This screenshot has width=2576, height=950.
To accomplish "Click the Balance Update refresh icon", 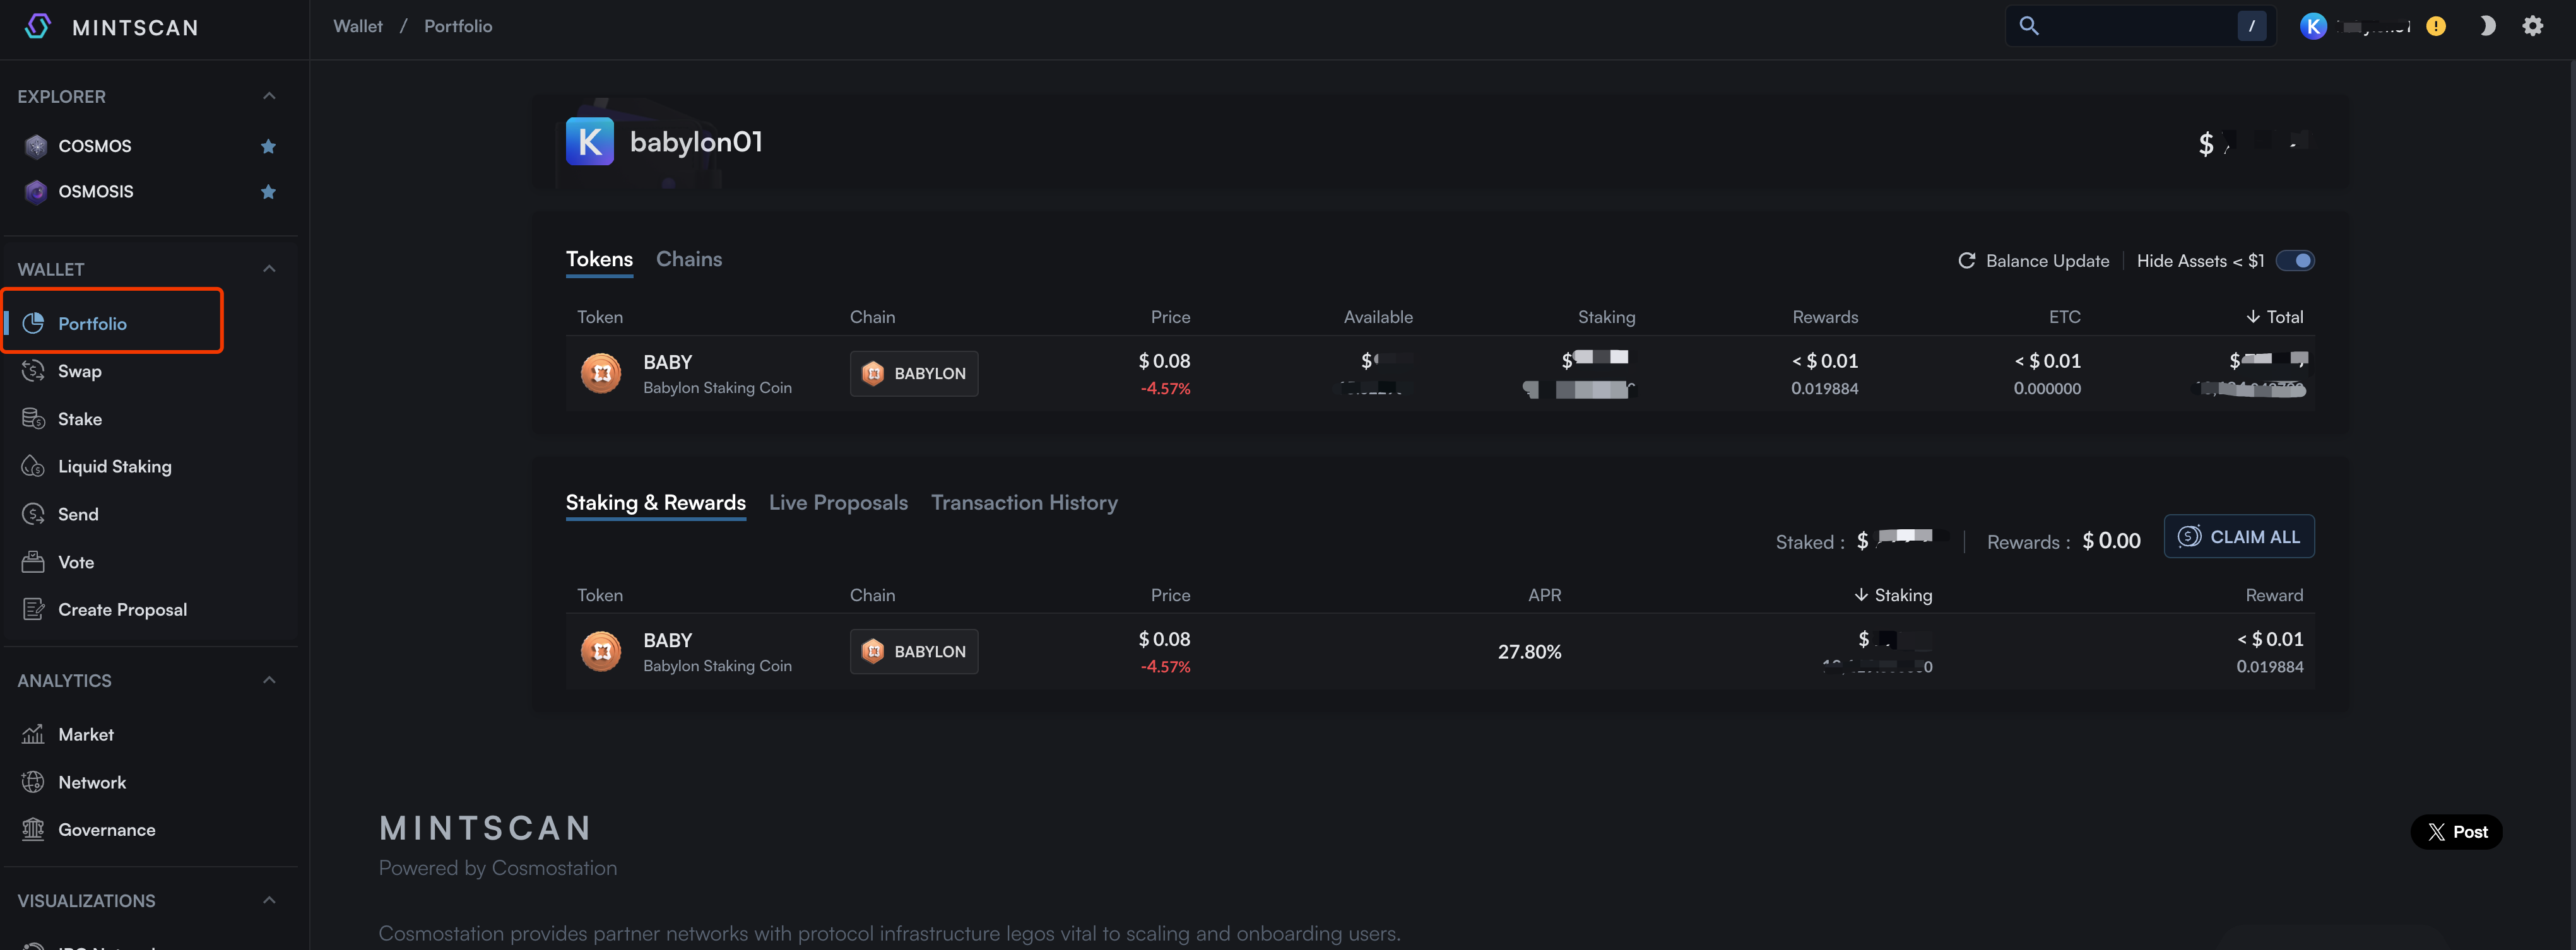I will click(x=1966, y=260).
